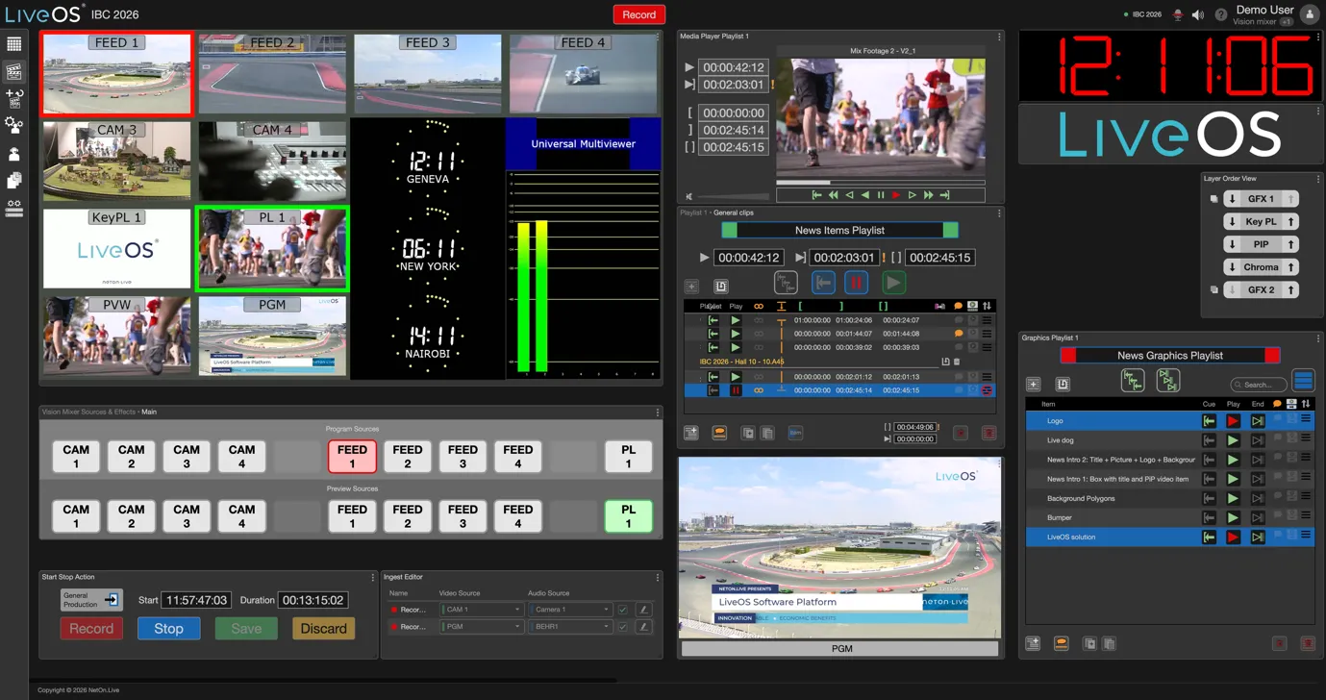Jump to clip start in media player transport
The image size is (1326, 700).
[816, 195]
